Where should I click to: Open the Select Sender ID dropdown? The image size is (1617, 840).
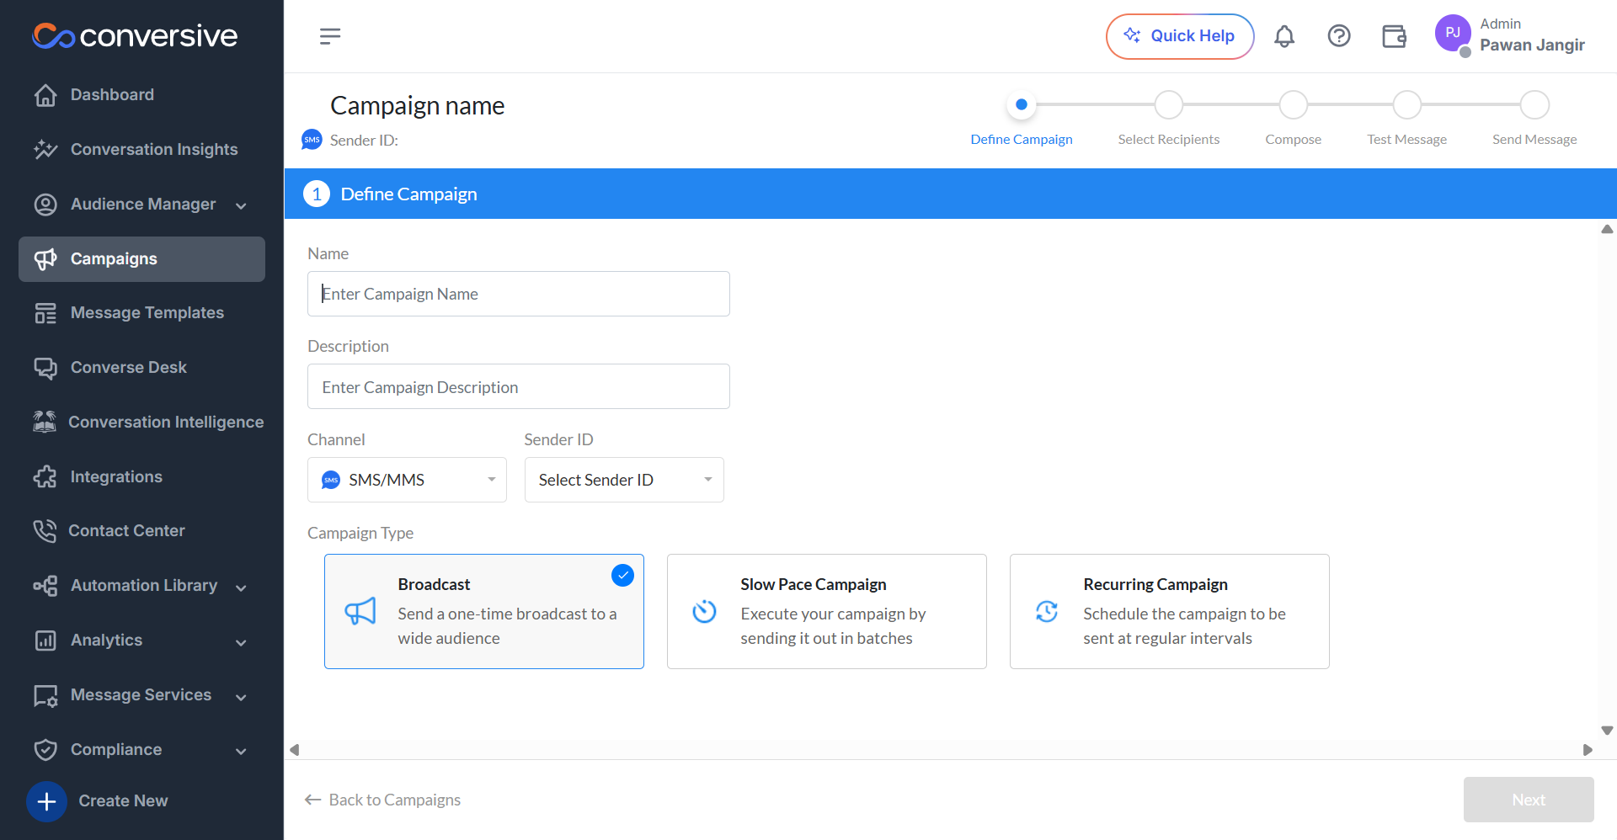624,480
